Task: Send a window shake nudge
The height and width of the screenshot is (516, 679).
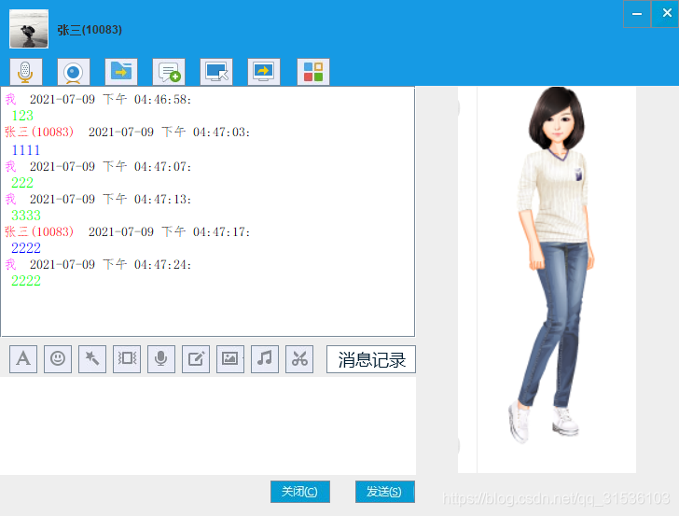Action: [x=127, y=359]
